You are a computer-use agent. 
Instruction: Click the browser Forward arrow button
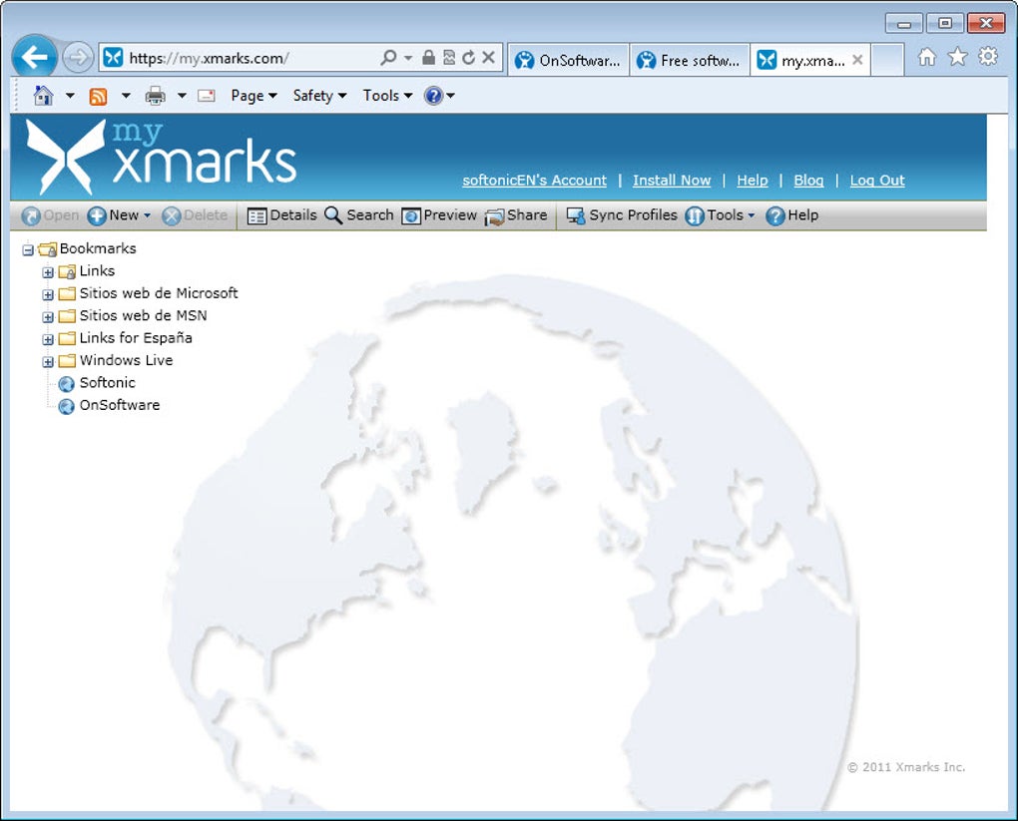coord(78,58)
